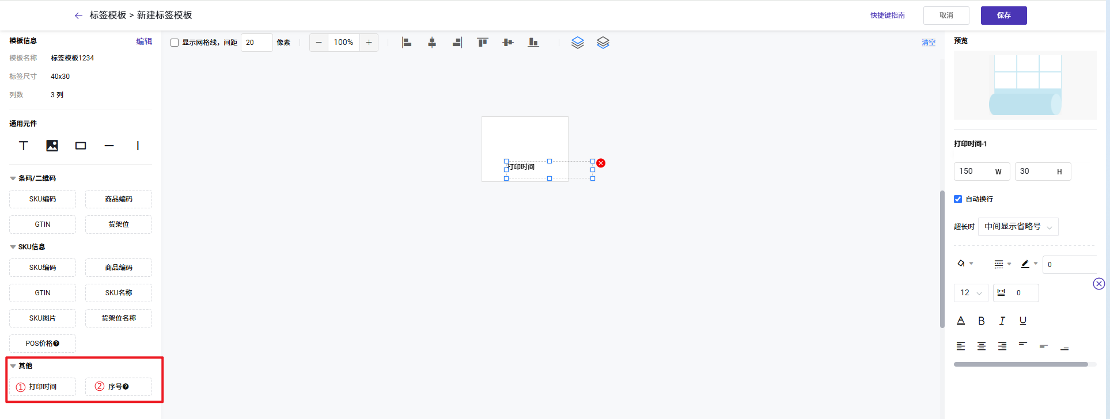
Task: Bring element to front layer icon
Action: click(577, 43)
